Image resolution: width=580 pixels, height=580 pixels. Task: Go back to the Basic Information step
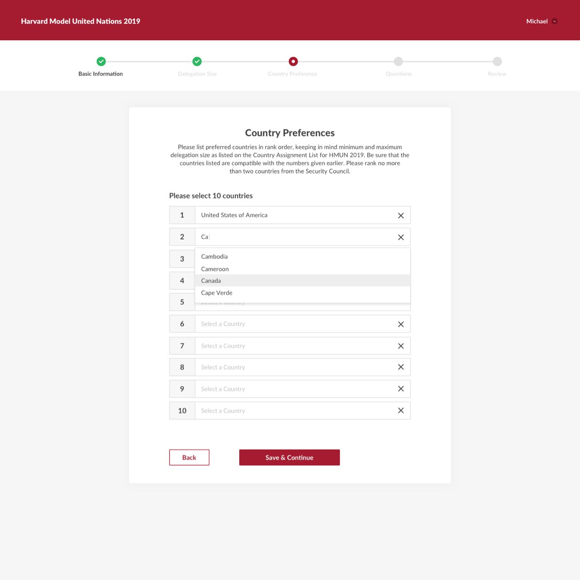(x=100, y=73)
